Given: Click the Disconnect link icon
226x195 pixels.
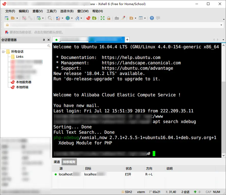Looking at the screenshot, I should (30, 18).
